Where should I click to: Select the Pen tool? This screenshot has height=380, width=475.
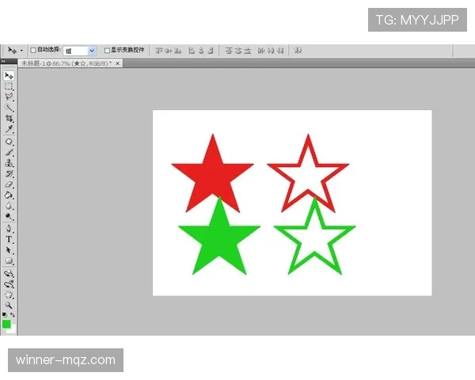point(9,229)
